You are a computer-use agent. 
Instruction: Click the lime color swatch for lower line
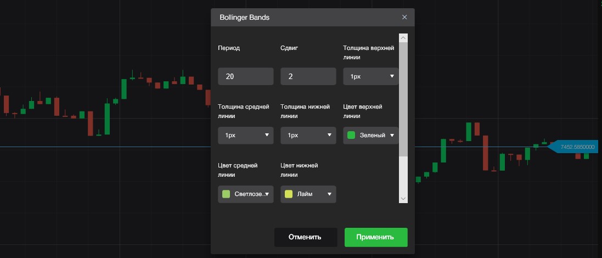(289, 194)
